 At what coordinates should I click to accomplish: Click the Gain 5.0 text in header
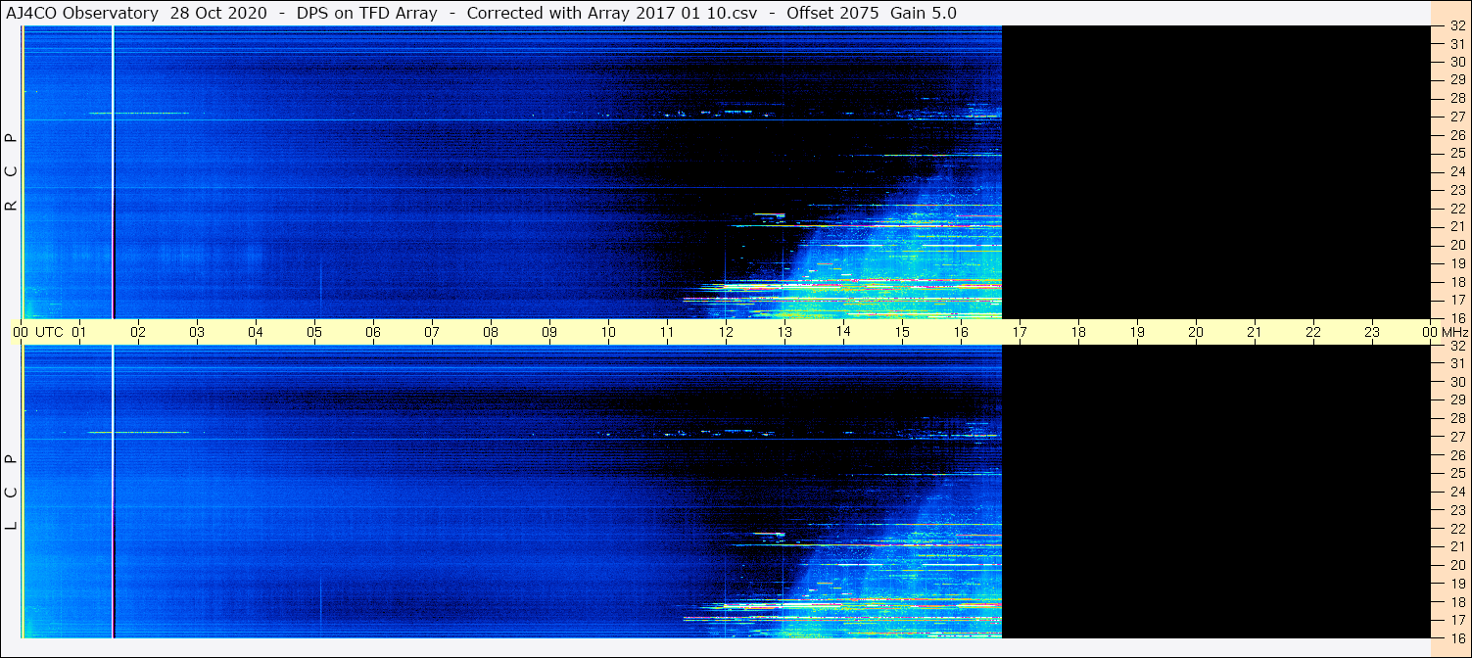point(924,13)
